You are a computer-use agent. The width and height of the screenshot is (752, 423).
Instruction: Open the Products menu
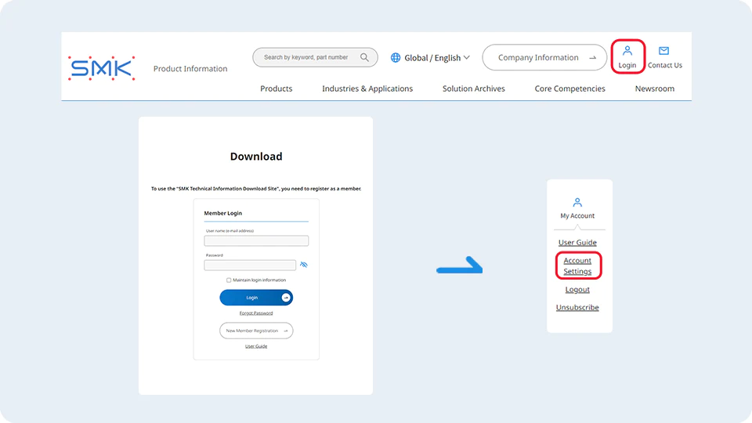tap(277, 89)
